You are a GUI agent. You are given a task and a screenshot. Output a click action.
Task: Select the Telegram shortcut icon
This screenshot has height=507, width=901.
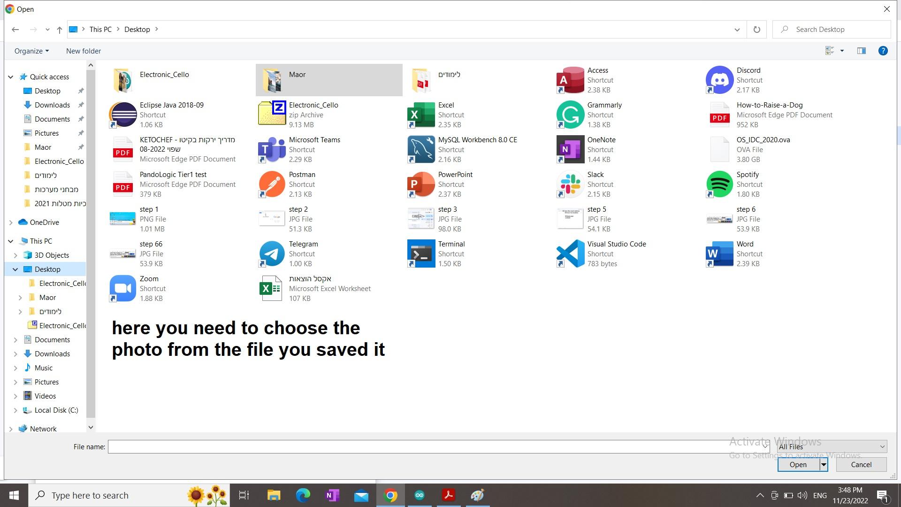point(272,253)
